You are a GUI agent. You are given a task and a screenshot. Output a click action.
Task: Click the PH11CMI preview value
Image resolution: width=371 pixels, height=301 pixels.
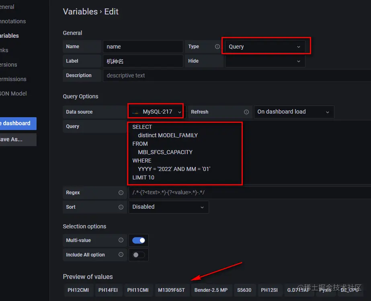(x=138, y=290)
